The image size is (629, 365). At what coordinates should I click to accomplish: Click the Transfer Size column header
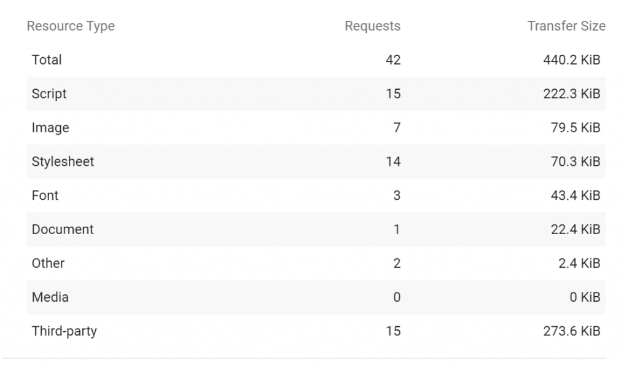566,26
